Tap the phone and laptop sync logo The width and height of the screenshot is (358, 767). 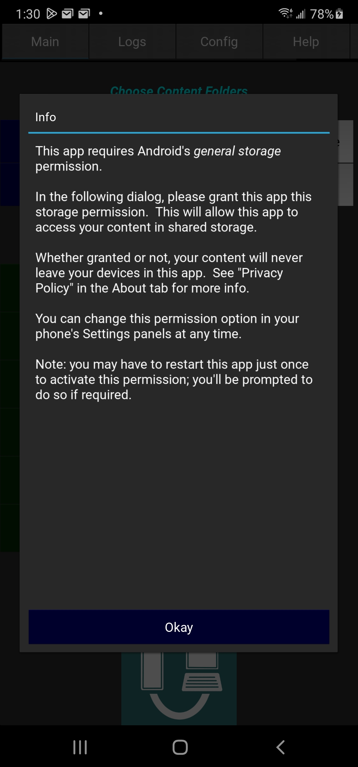pos(179,687)
